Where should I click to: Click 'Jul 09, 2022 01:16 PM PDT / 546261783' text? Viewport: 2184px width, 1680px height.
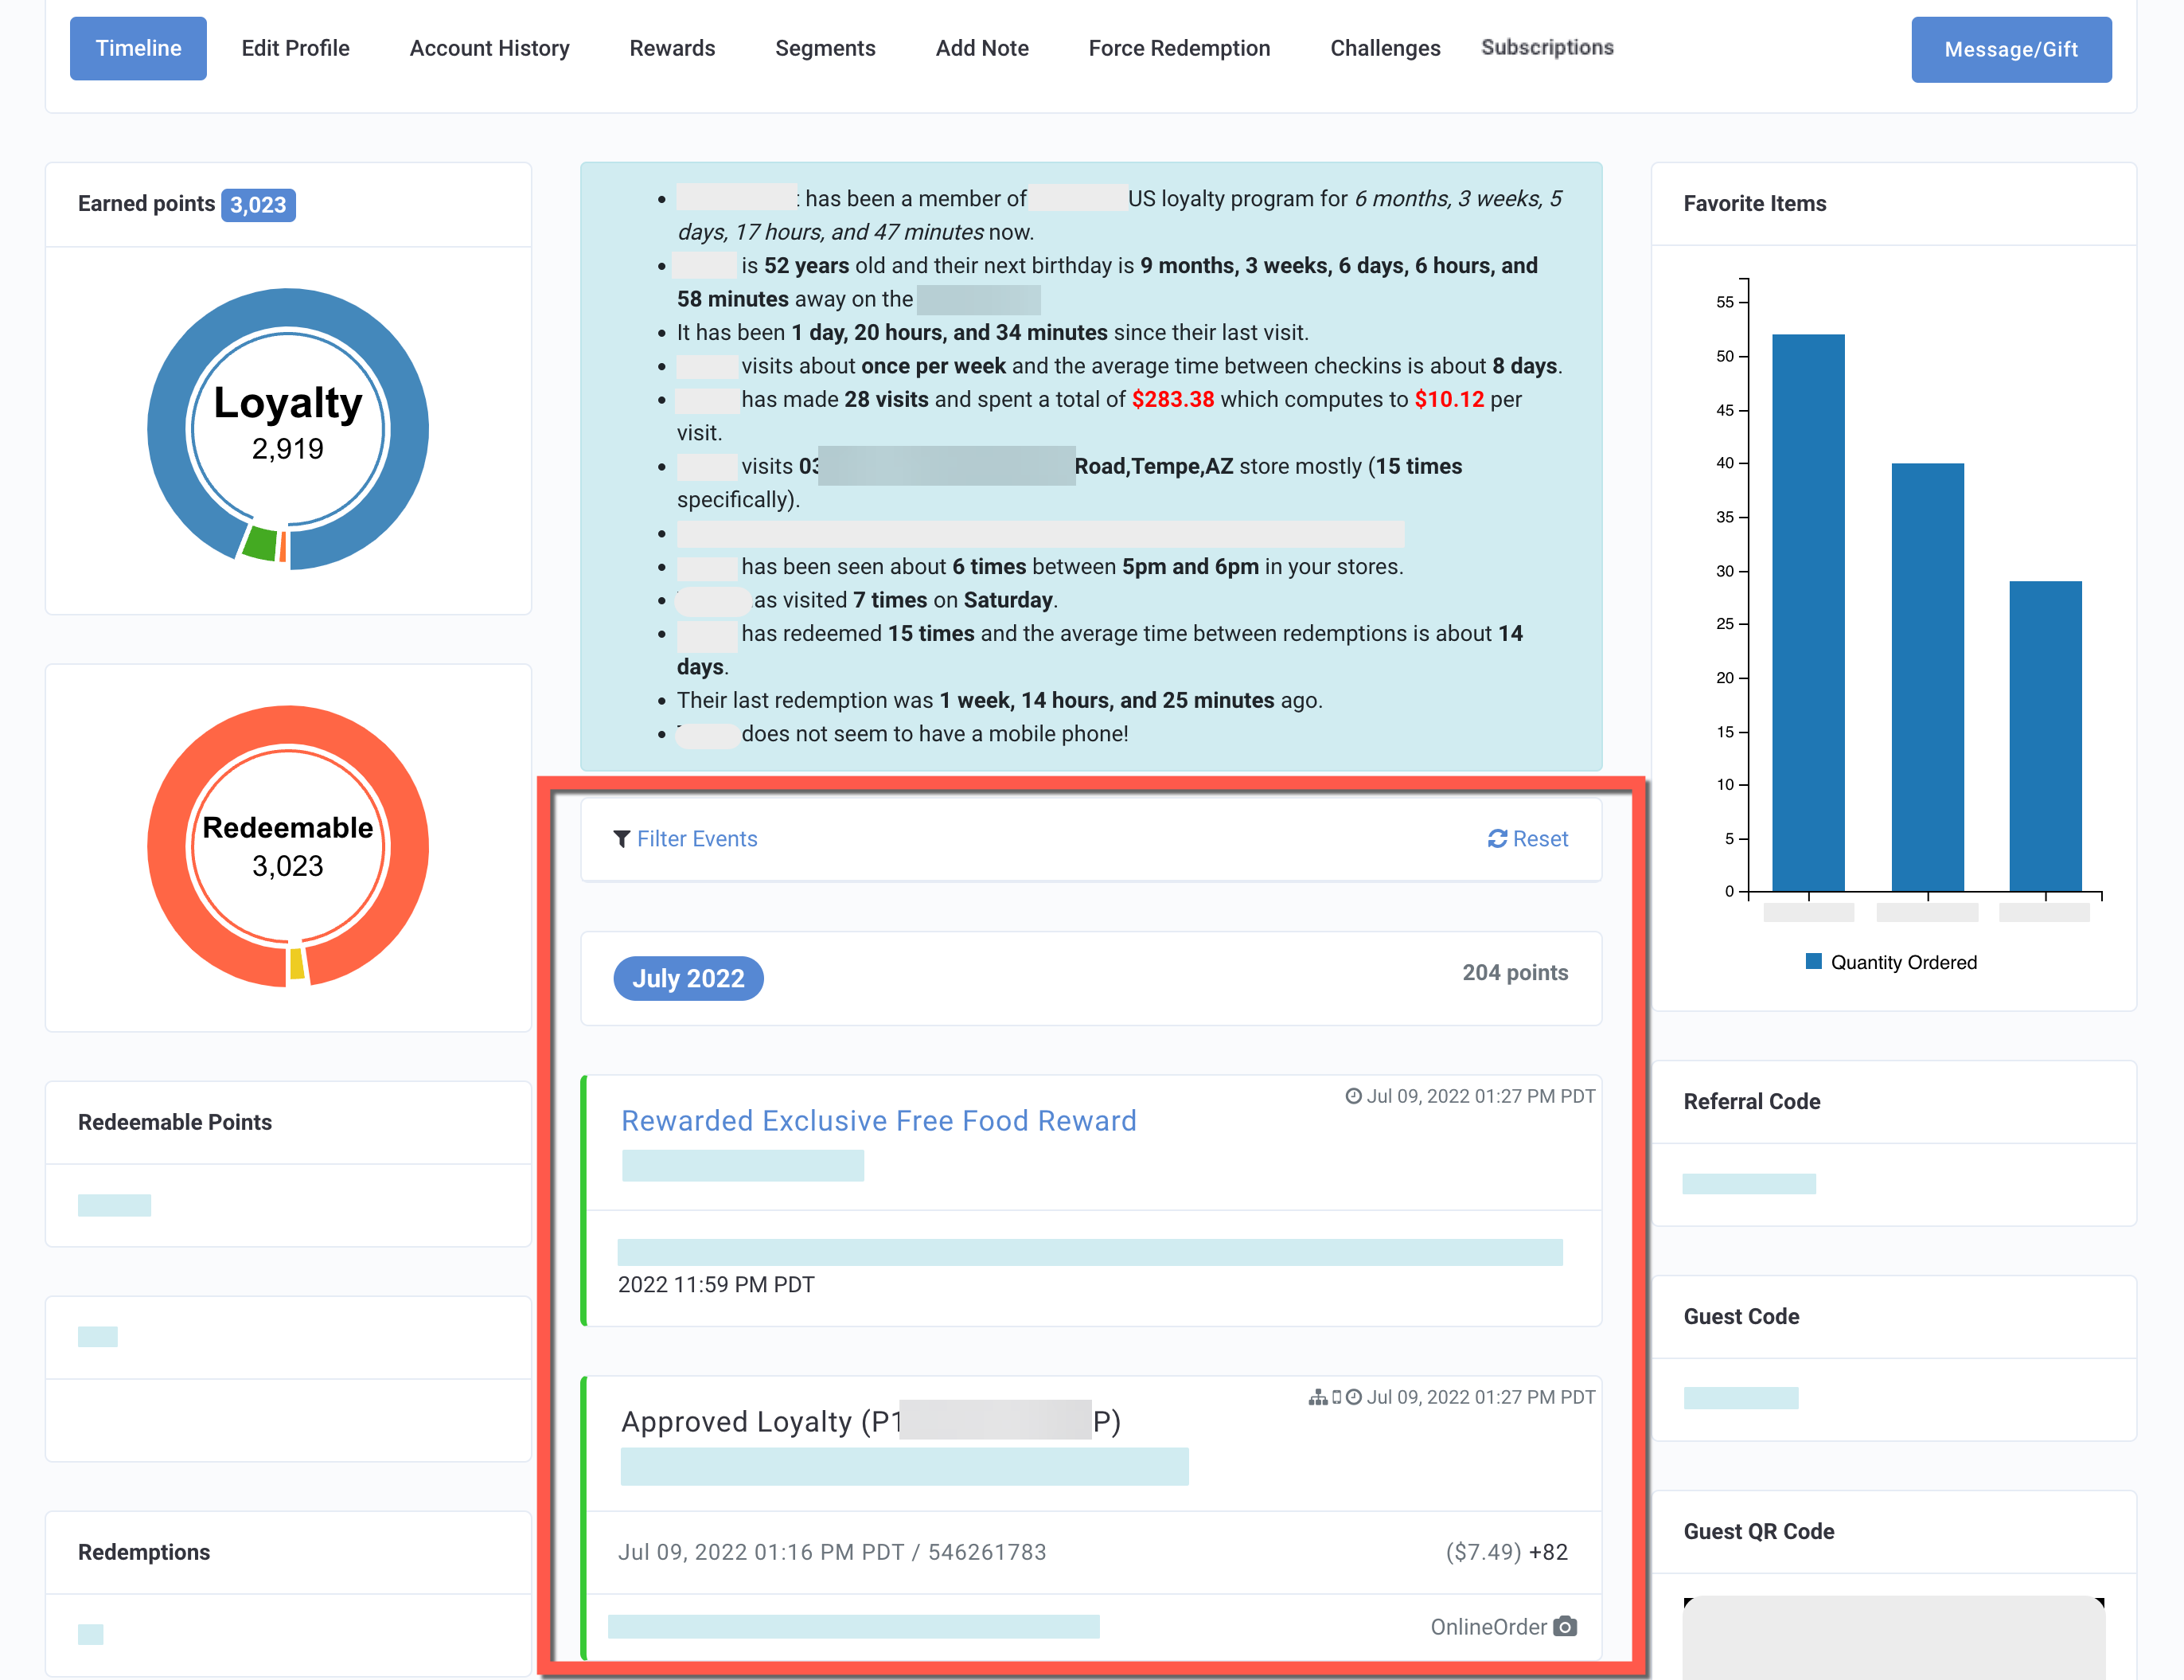tap(832, 1552)
